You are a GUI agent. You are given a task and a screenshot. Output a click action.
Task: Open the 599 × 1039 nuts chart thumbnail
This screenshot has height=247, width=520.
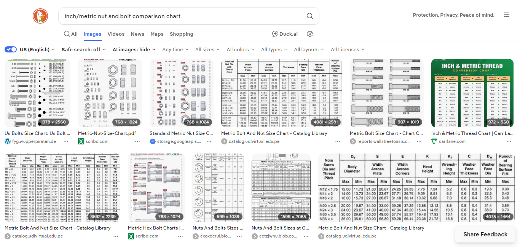218,188
